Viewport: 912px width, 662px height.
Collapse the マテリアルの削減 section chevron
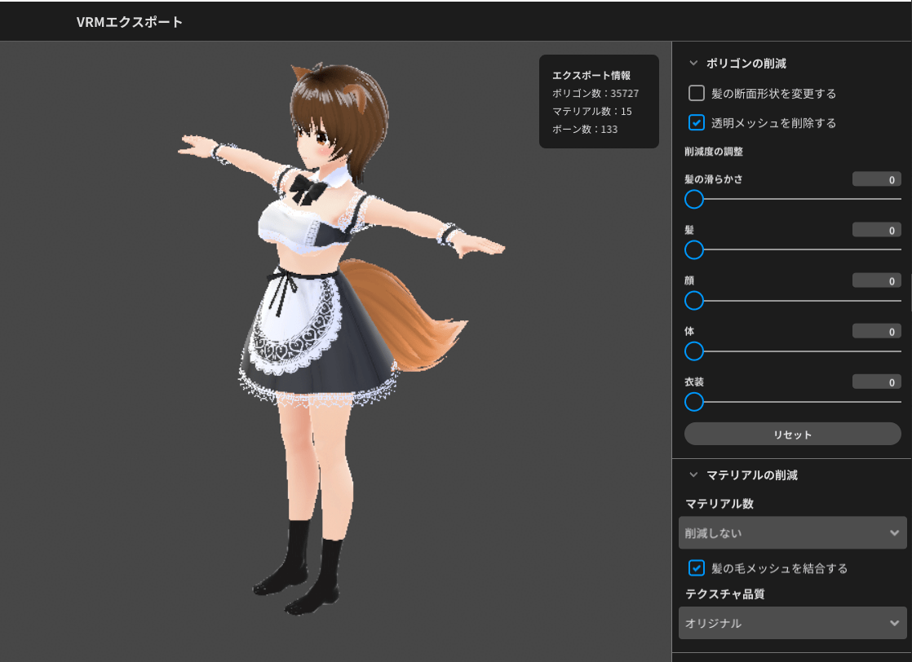tap(694, 474)
